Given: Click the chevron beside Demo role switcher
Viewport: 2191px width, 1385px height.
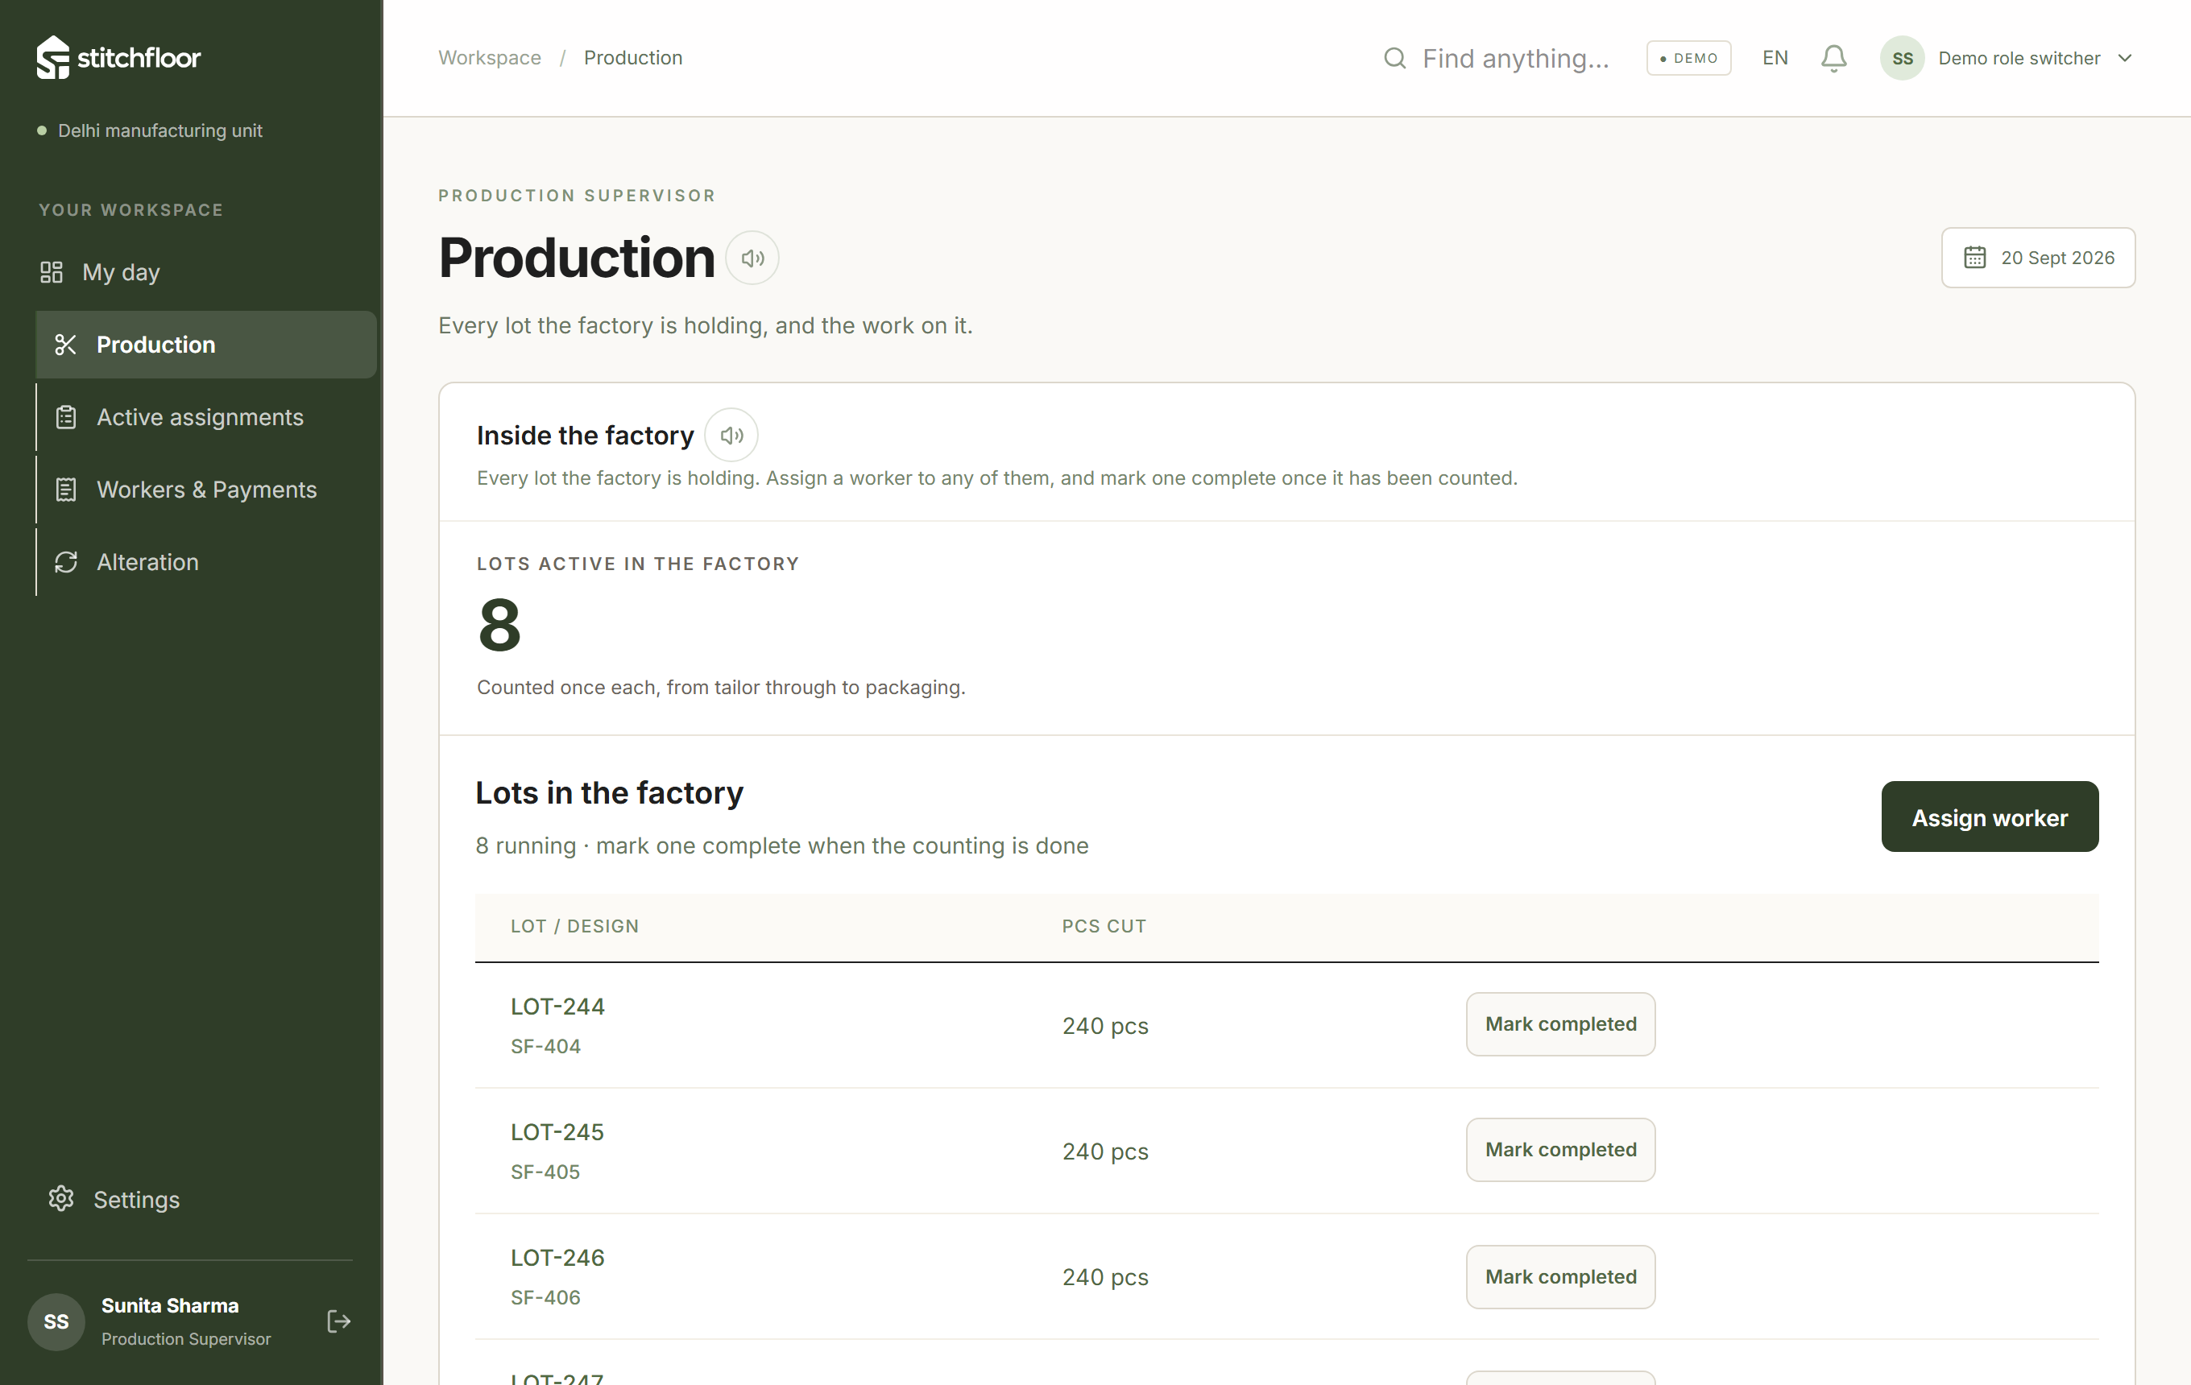Looking at the screenshot, I should pos(2126,58).
